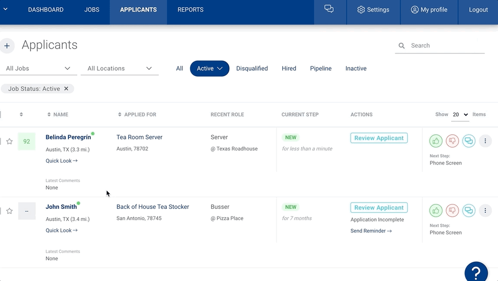Switch to the REPORTS tab

click(x=190, y=9)
